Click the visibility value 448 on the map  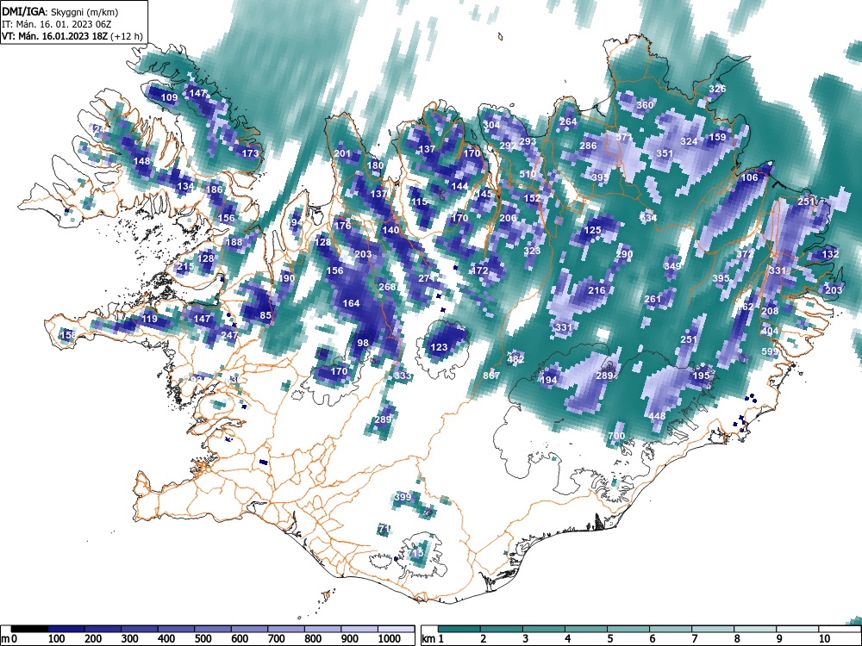click(x=656, y=416)
